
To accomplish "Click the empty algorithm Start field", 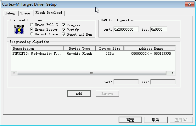I will tap(126, 82).
